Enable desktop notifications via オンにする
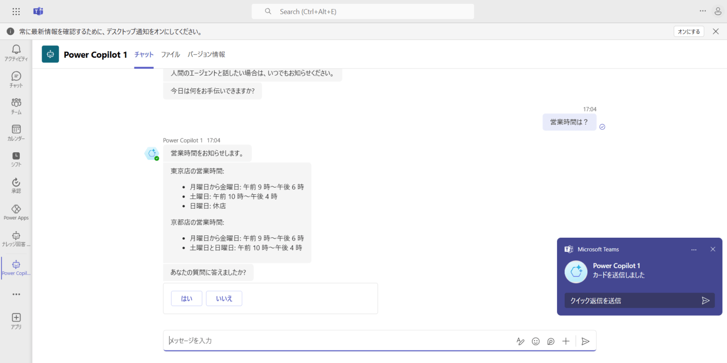This screenshot has height=363, width=727. coord(689,31)
